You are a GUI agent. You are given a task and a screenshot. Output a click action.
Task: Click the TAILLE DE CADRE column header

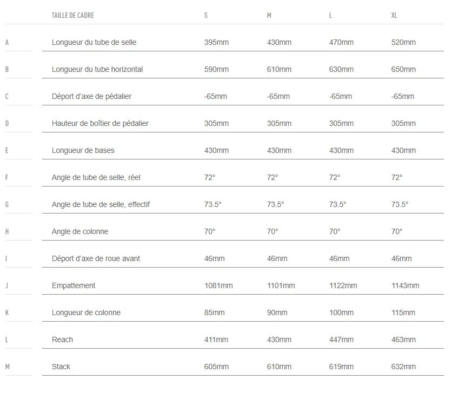pyautogui.click(x=72, y=15)
